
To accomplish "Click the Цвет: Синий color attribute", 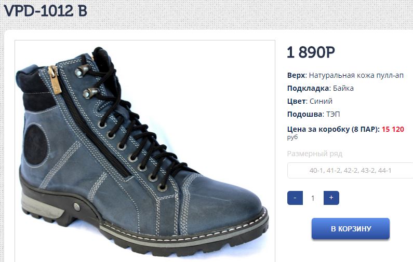I will [310, 101].
